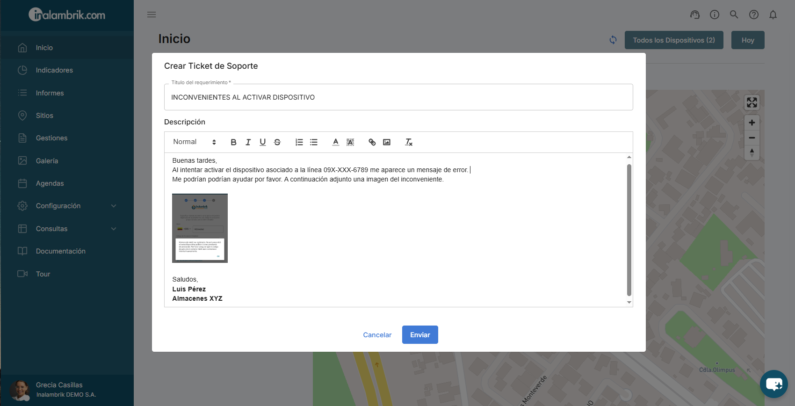Click the information icon in header

(715, 14)
